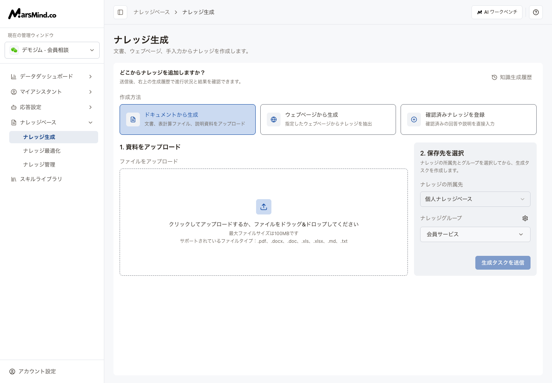Image resolution: width=552 pixels, height=383 pixels.
Task: Click the 応答設定 robot icon
Action: click(14, 107)
